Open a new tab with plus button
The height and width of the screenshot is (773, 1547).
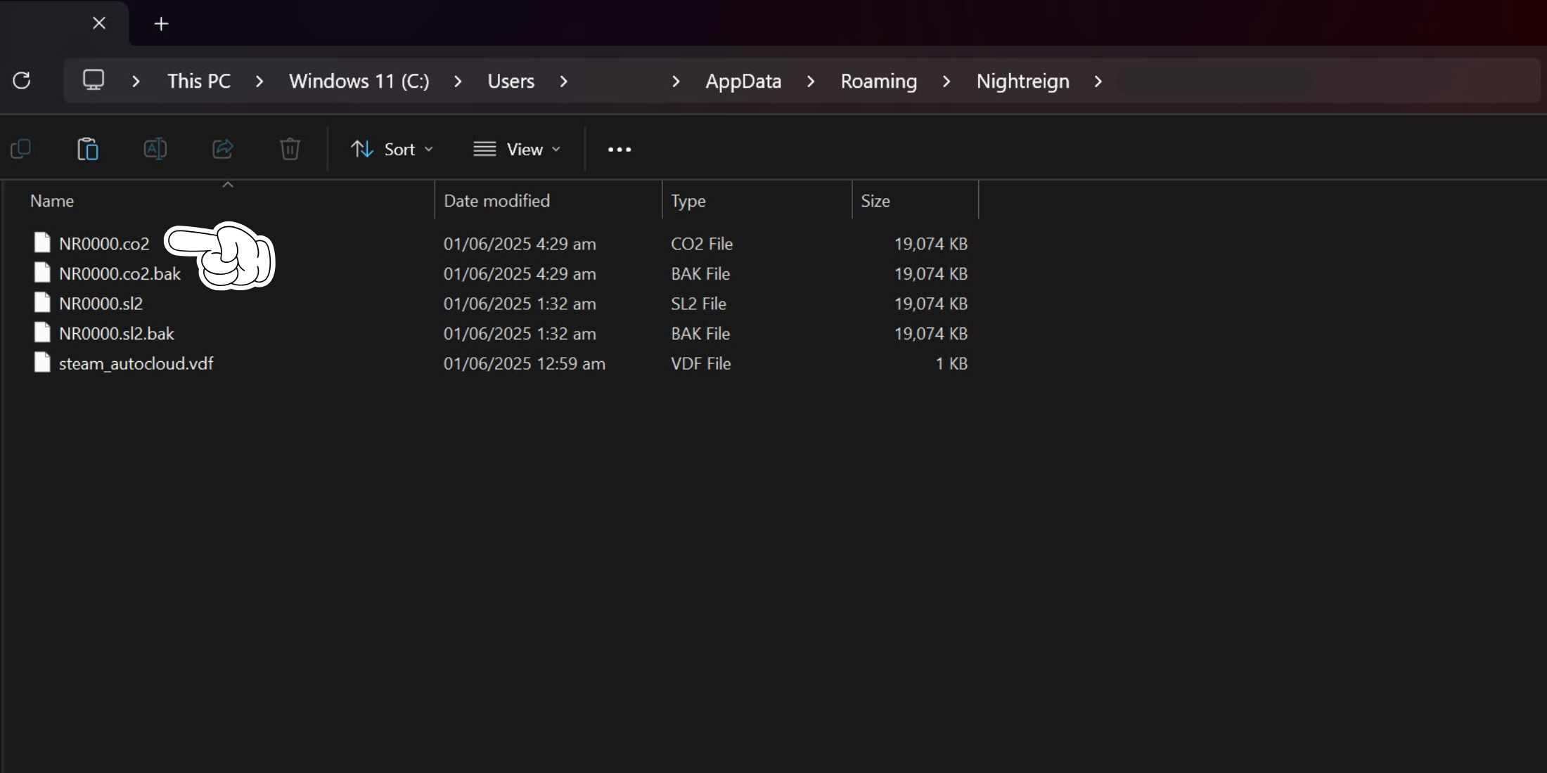tap(161, 24)
